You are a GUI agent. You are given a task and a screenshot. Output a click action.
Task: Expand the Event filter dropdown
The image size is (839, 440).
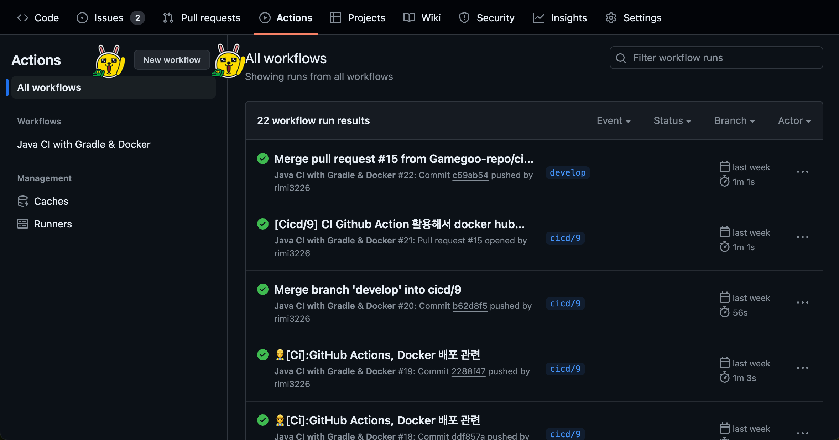point(614,121)
